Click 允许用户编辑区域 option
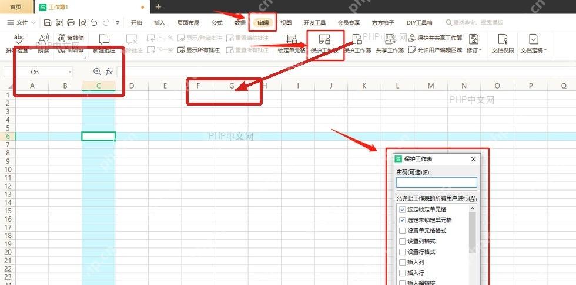Viewport: 576px width, 285px height. pos(436,50)
